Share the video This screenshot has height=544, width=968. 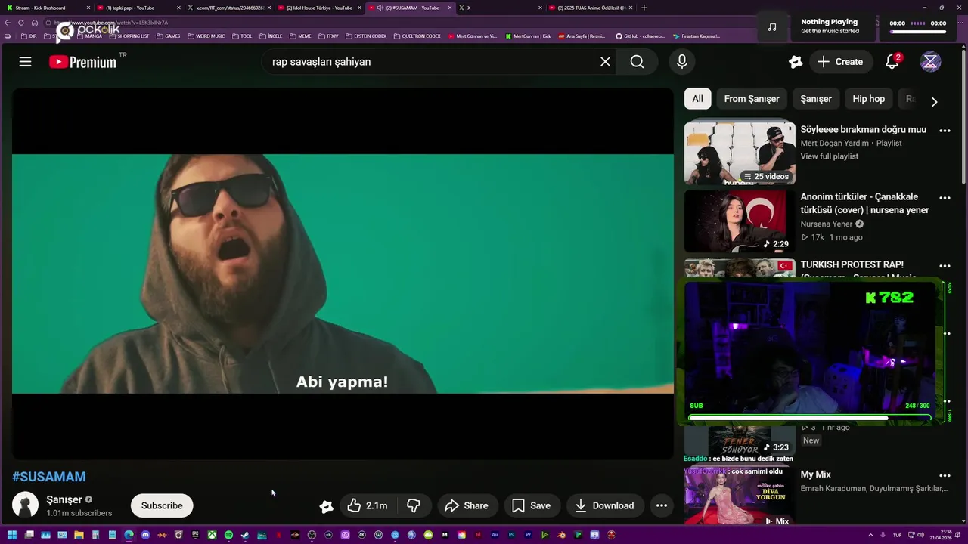[x=467, y=505]
